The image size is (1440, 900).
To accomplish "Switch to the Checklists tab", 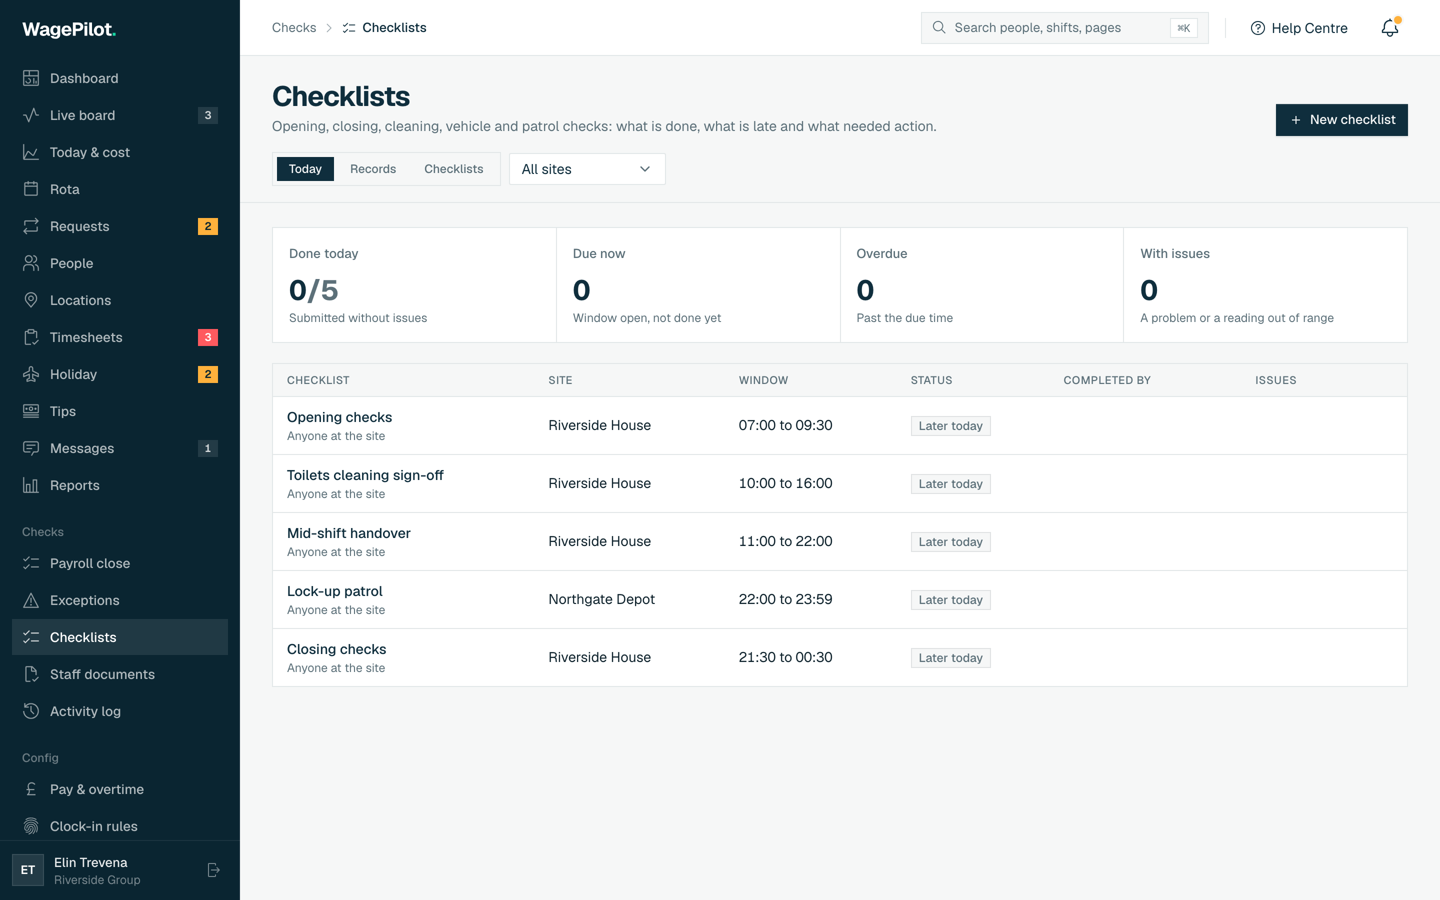I will coord(453,169).
